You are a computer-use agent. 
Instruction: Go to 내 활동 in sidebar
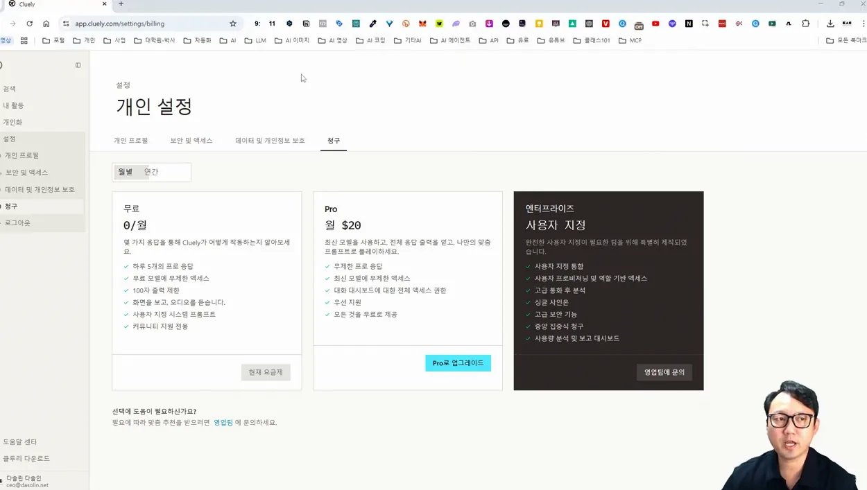tap(13, 105)
